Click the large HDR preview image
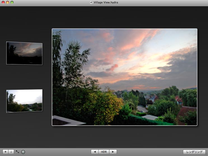Image resolution: width=208 pixels, height=156 pixels. (125, 77)
